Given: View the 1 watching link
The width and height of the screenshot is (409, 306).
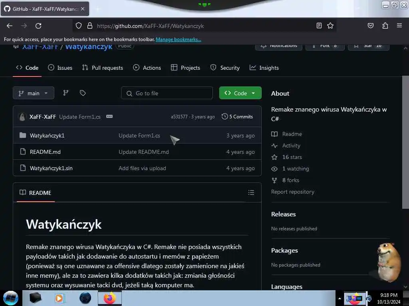Looking at the screenshot, I should [296, 169].
